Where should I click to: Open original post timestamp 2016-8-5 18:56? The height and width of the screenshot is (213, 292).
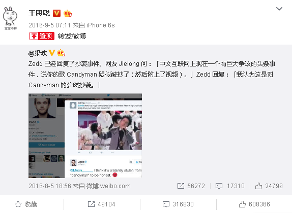coord(50,186)
